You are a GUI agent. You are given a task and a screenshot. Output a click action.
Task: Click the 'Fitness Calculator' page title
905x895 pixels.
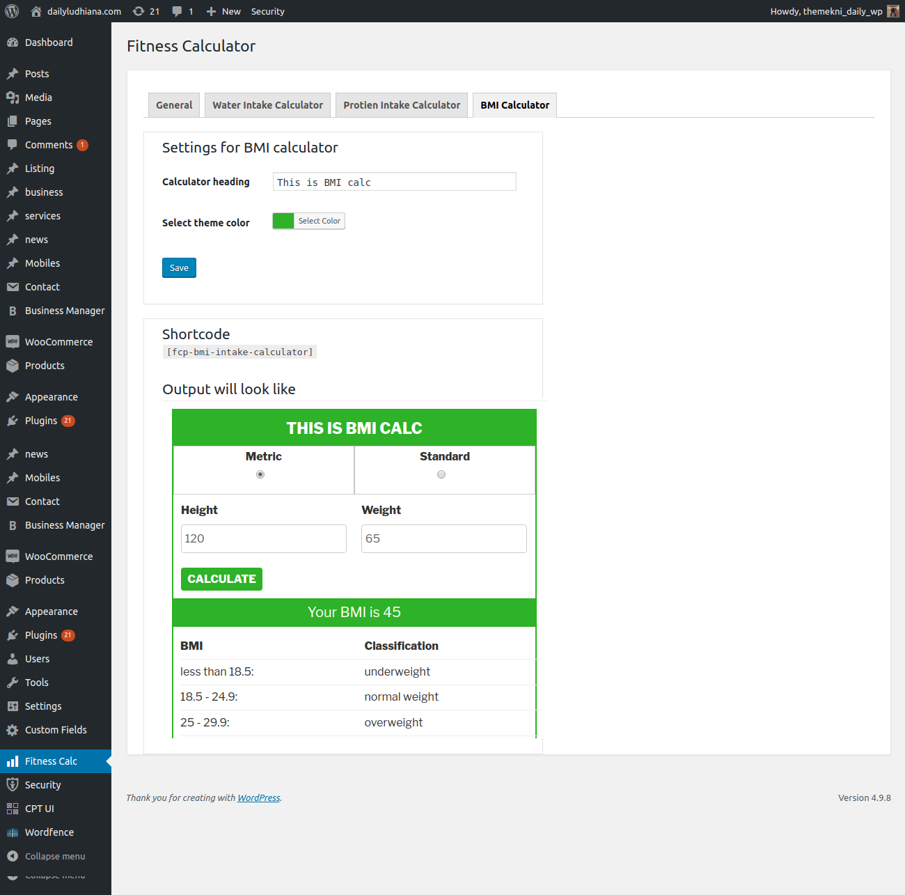[x=191, y=46]
